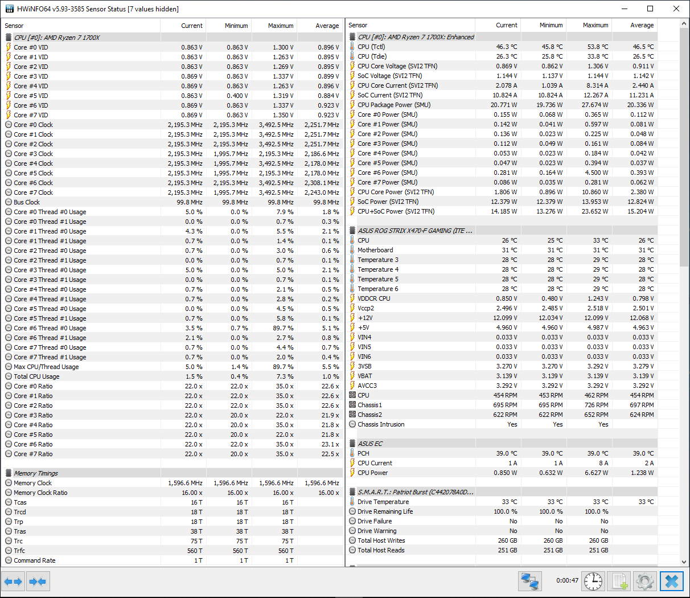Close the sensor window with blue X

672,581
